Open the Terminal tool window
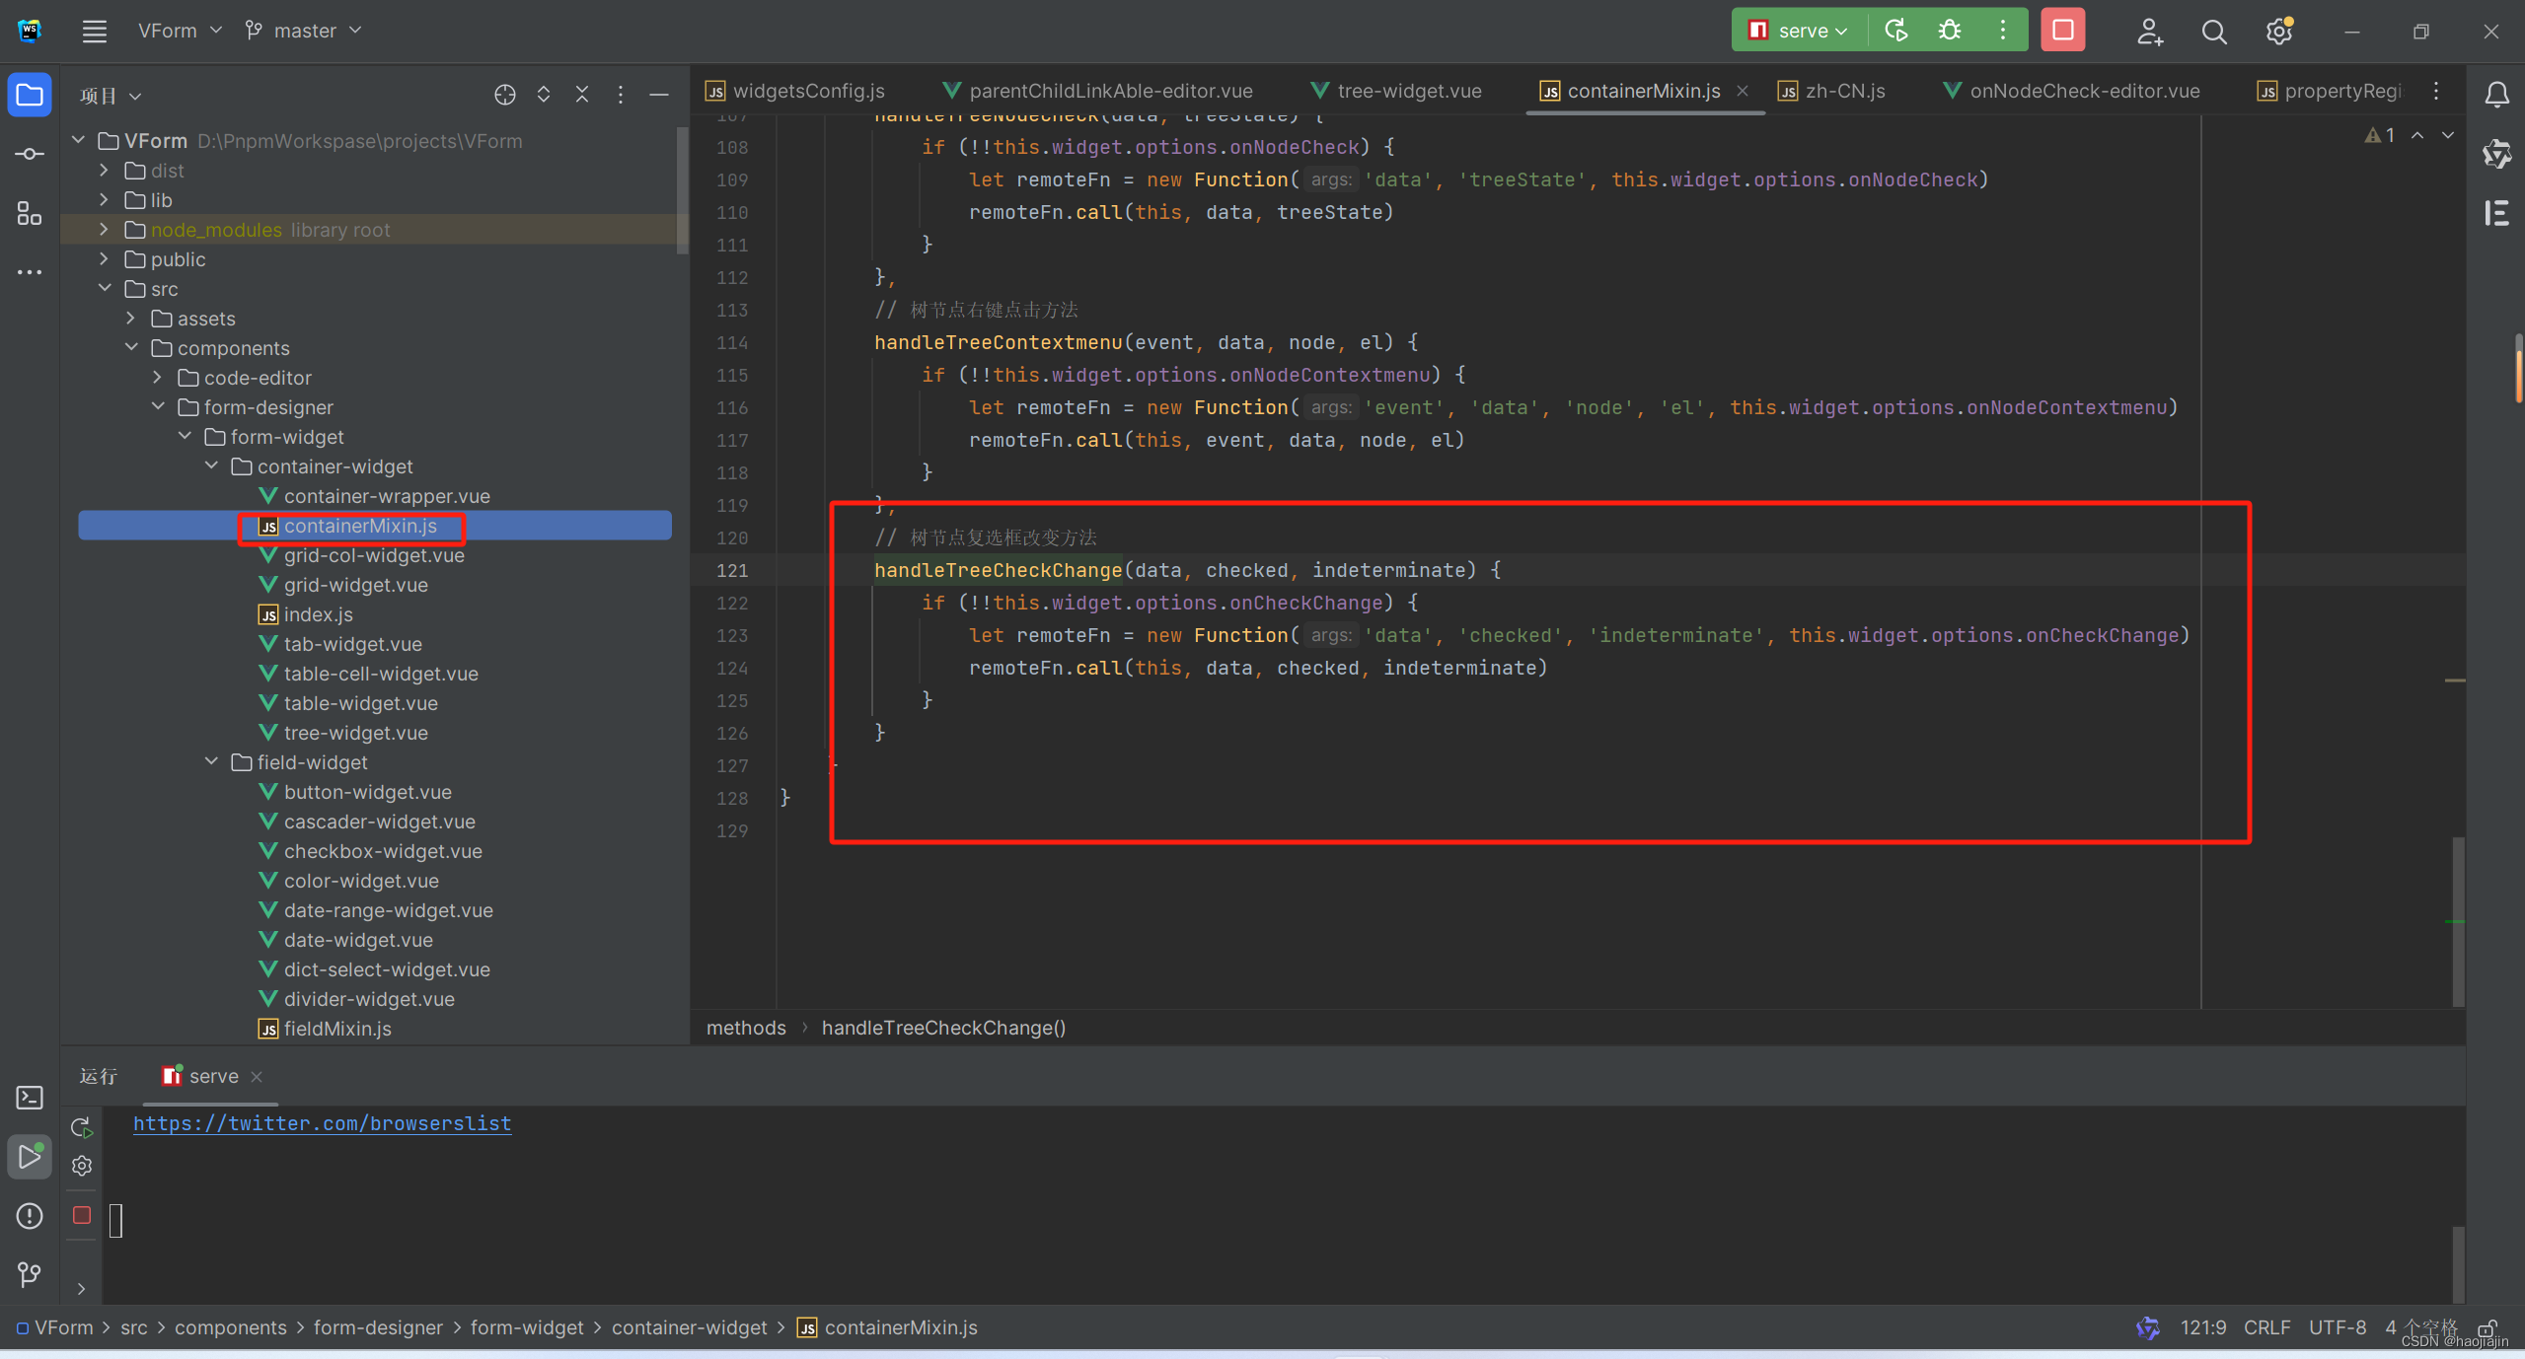The width and height of the screenshot is (2525, 1359). click(29, 1098)
